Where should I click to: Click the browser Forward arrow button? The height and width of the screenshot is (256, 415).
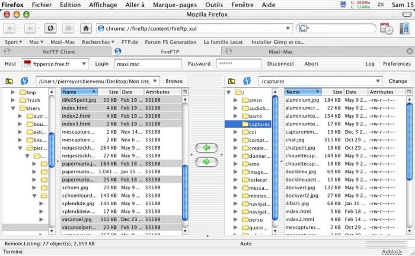point(30,28)
